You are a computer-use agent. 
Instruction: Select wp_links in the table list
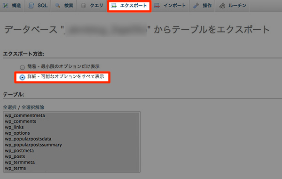(x=71, y=127)
